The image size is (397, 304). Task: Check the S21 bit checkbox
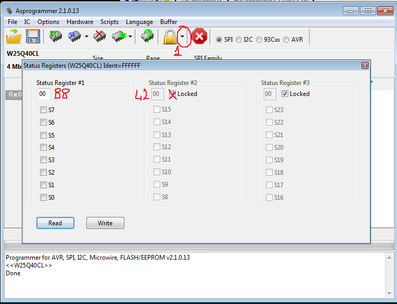pos(269,135)
